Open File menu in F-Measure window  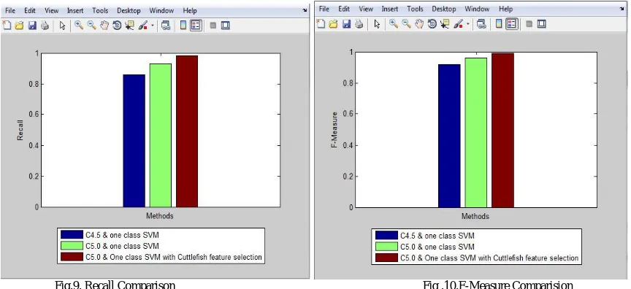[324, 9]
